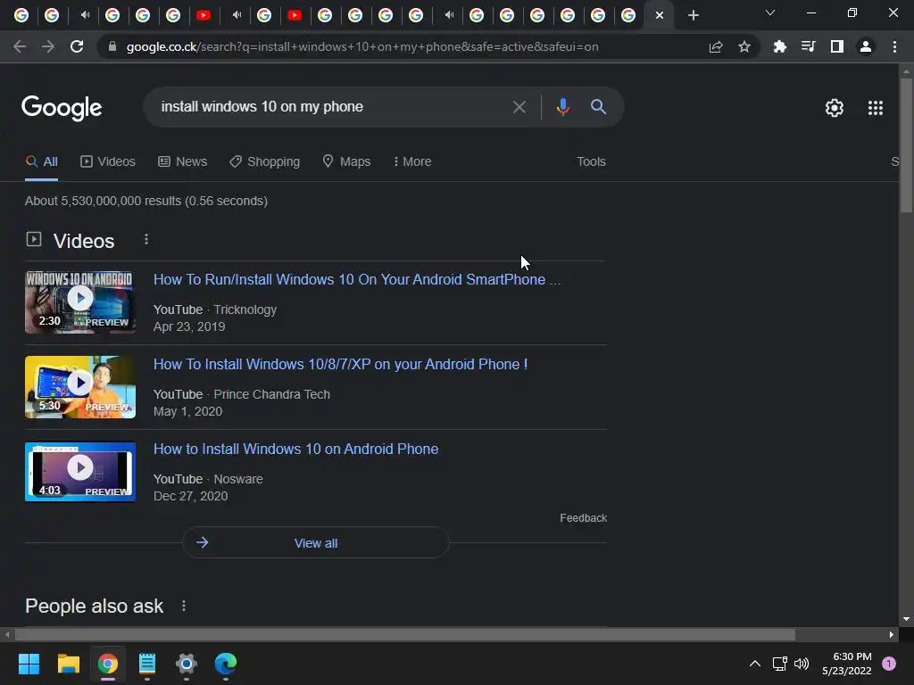Expand the More search categories
This screenshot has height=685, width=914.
(412, 161)
